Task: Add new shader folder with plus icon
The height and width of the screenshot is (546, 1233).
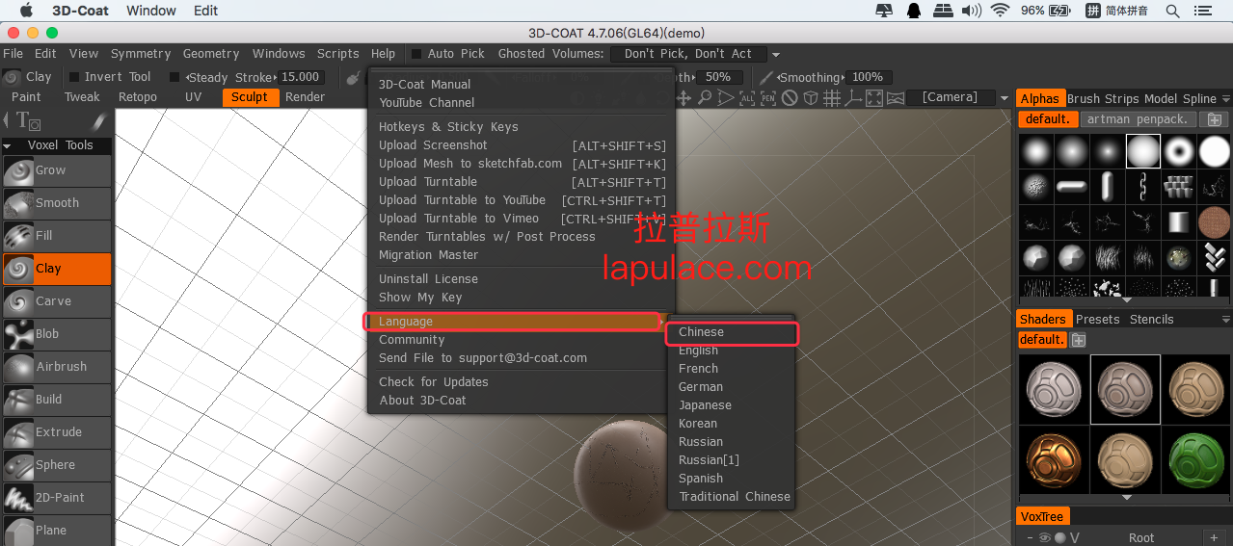Action: pos(1079,340)
